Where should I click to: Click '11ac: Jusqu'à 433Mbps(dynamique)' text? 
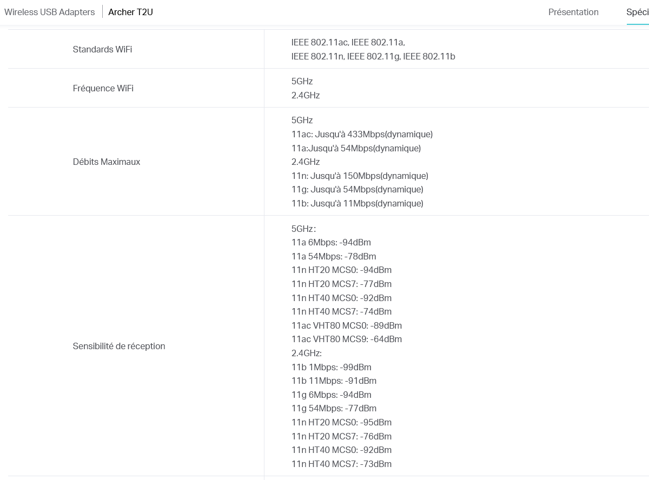point(362,134)
